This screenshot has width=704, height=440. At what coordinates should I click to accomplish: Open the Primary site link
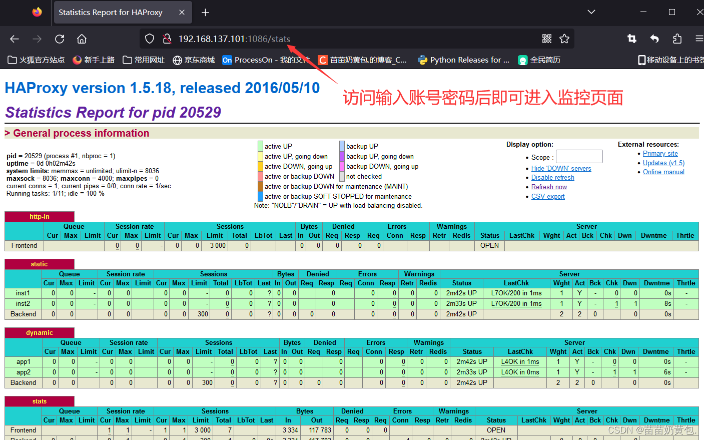pyautogui.click(x=660, y=154)
